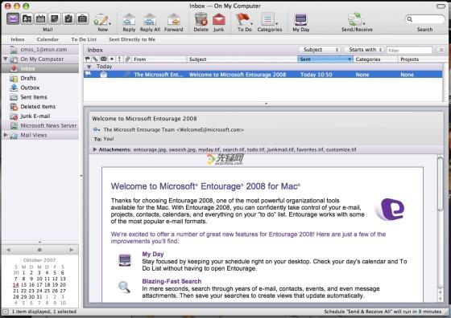Screen dimensions: 451x318
Task: Collapse the On My Computer folder tree
Action: pyautogui.click(x=5, y=59)
